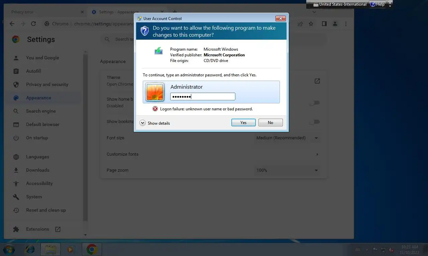This screenshot has height=256, width=428.
Task: Open Autofill settings
Action: click(x=33, y=71)
